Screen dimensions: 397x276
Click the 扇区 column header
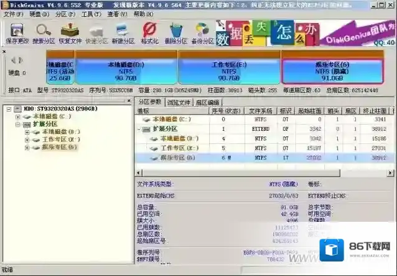pyautogui.click(x=351, y=111)
